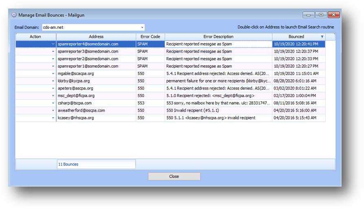Open Action dropdown for spamreporter2@somedomain.com
The width and height of the screenshot is (364, 209).
click(x=53, y=59)
